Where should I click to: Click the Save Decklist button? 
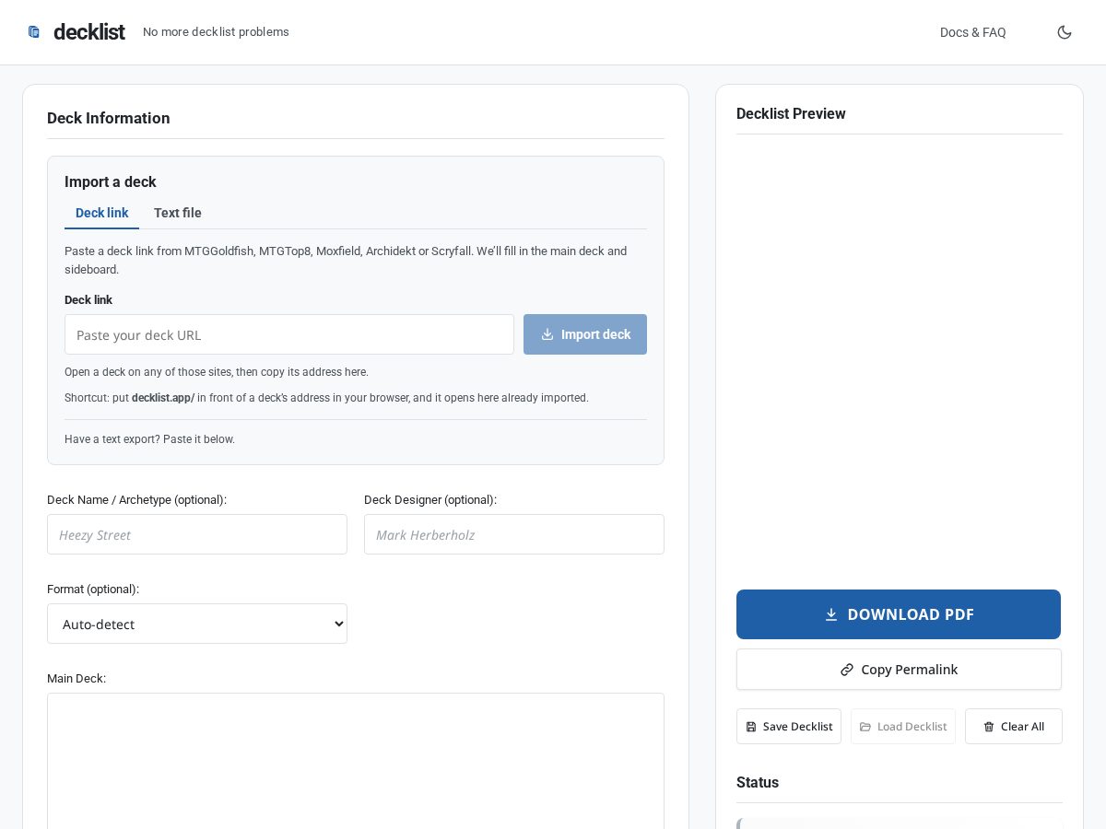(x=789, y=727)
